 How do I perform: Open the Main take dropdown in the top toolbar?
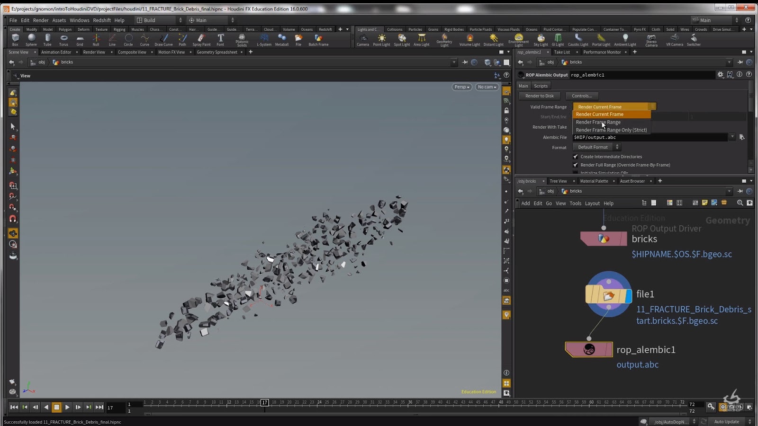(211, 20)
